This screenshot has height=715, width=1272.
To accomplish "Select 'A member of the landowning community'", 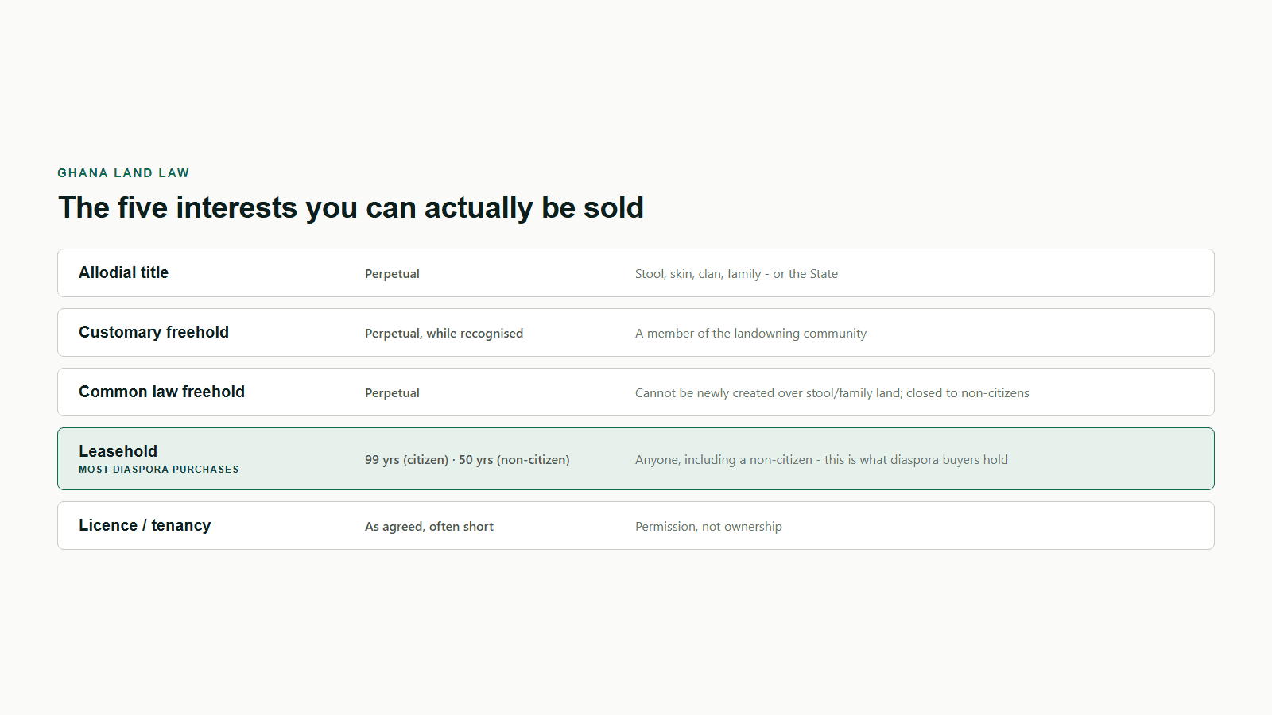I will [x=750, y=334].
